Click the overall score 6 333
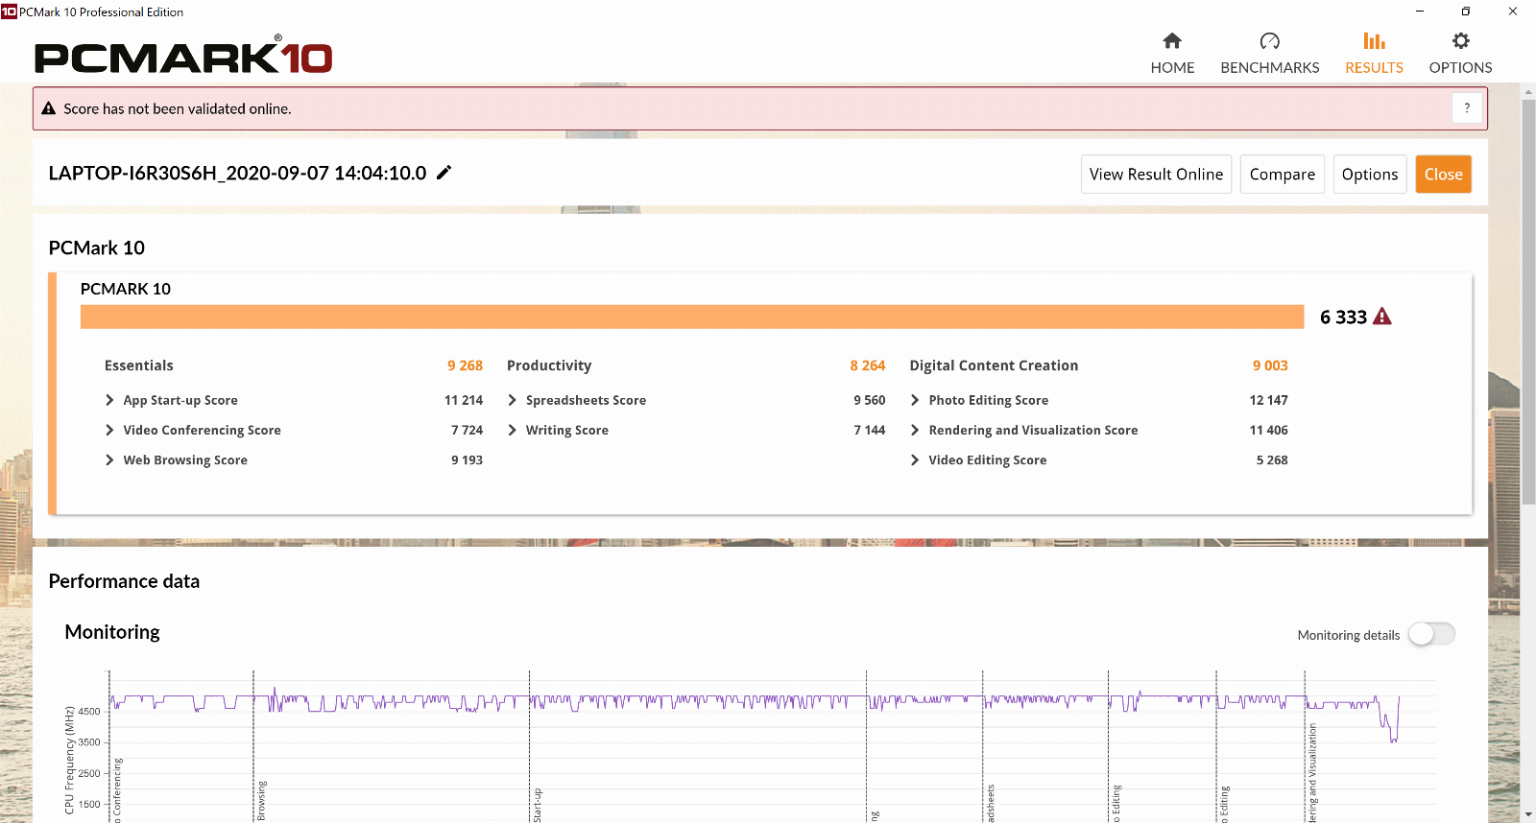The image size is (1536, 823). point(1343,317)
